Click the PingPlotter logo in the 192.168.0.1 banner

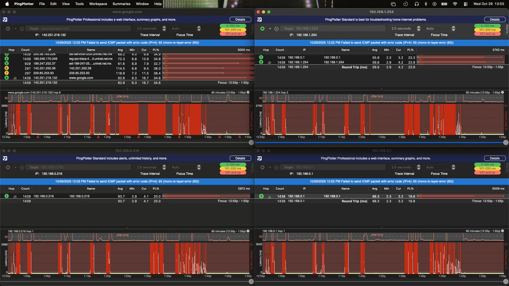259,158
